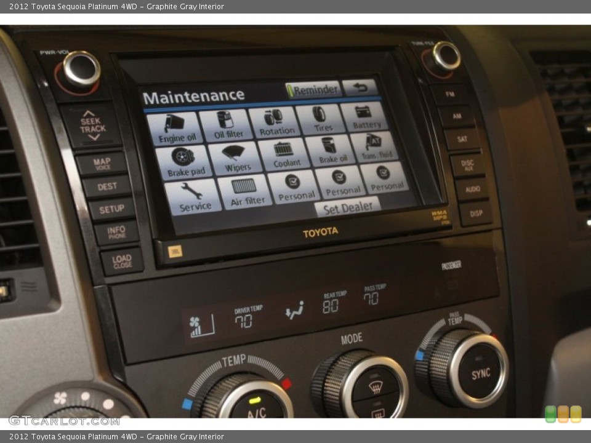Open the Brake oil item
The height and width of the screenshot is (443, 591).
331,151
